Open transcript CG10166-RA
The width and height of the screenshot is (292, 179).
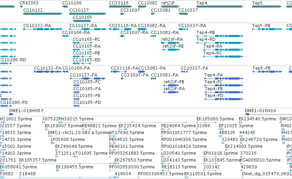point(76,32)
